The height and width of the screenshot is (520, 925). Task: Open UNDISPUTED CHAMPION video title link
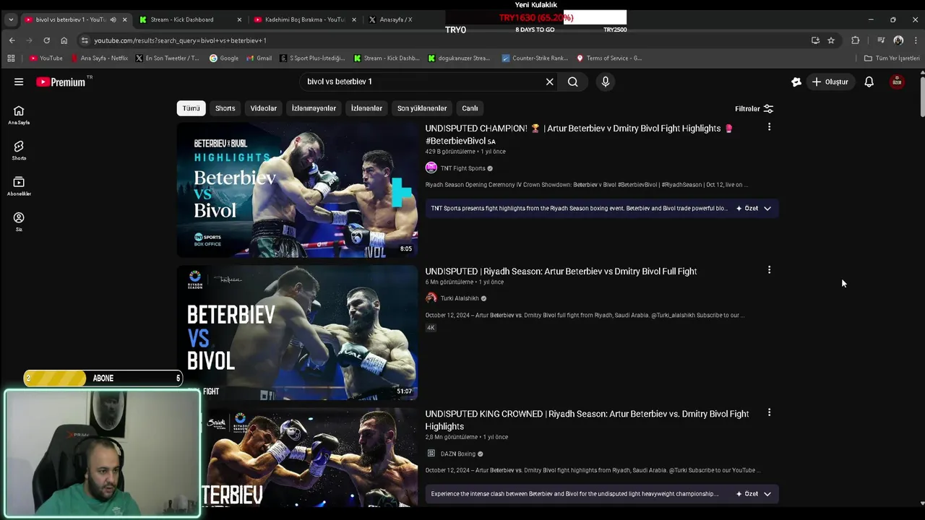click(578, 134)
